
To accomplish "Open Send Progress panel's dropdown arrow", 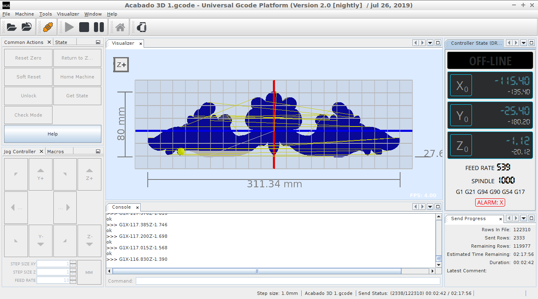I will point(524,218).
